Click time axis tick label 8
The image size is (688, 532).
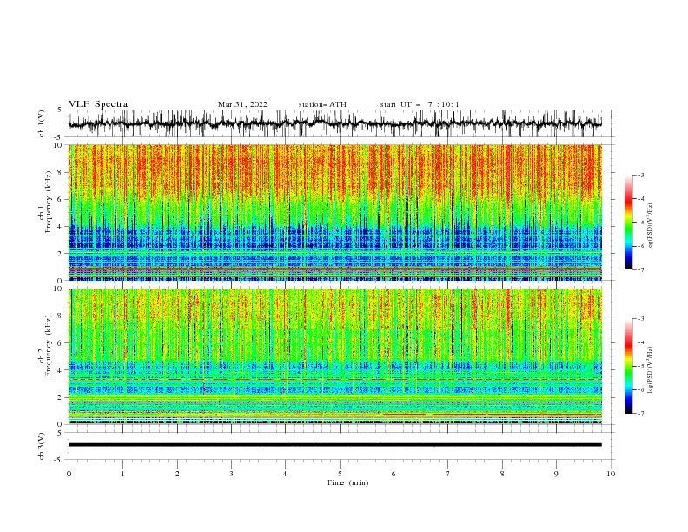click(x=502, y=474)
